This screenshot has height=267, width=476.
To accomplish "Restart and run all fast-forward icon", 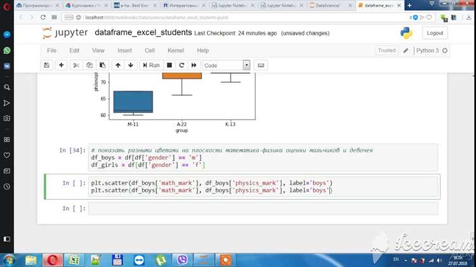I will (x=194, y=65).
